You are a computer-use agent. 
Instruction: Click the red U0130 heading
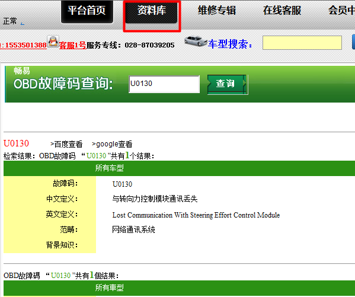(x=17, y=143)
